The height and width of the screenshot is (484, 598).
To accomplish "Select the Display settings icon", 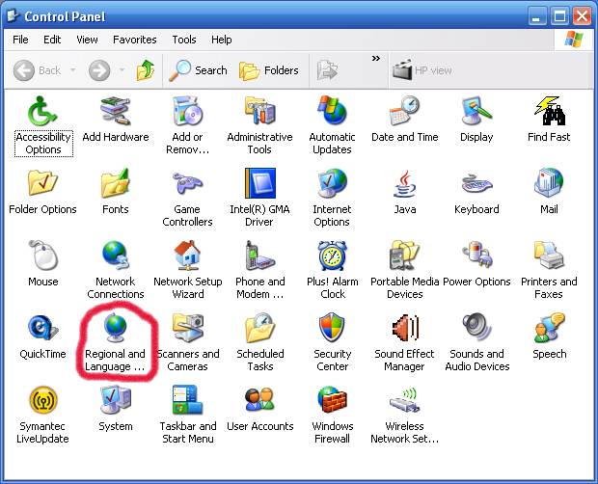I will [476, 111].
